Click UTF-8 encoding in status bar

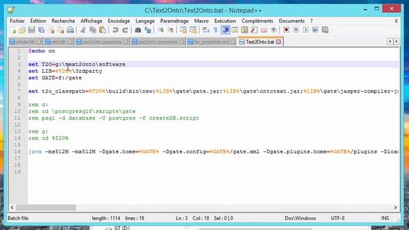(x=337, y=218)
